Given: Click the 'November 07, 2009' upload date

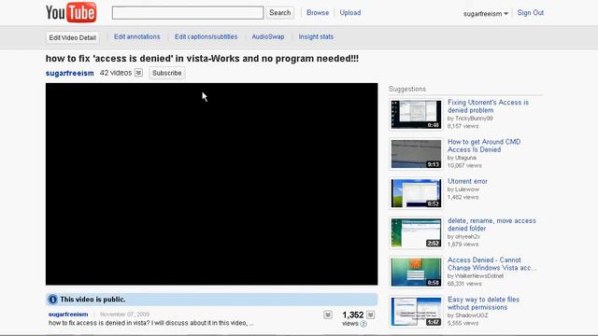Looking at the screenshot, I should [124, 315].
